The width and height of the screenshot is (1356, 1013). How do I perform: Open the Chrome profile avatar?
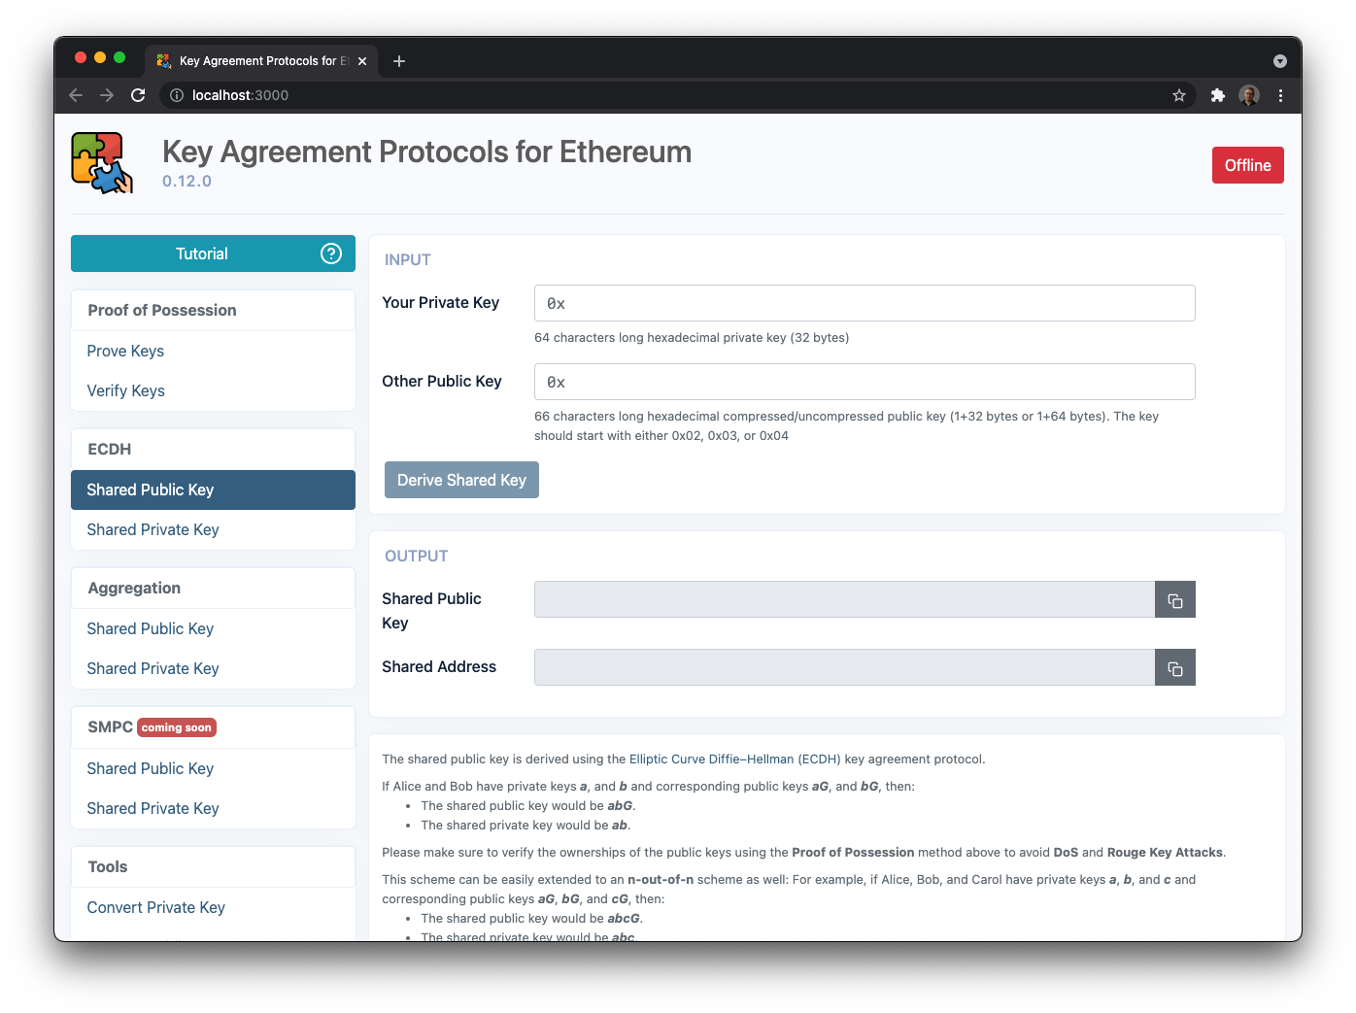(1249, 95)
